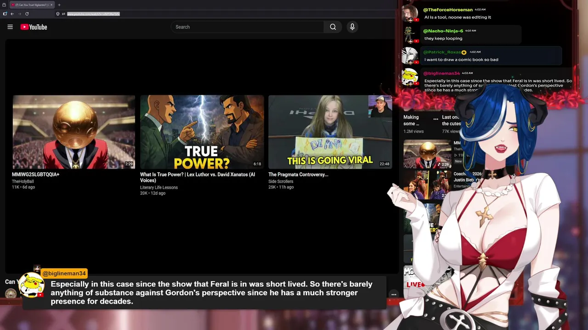Click 'they keep looping' chat message
The height and width of the screenshot is (330, 588).
(x=443, y=38)
